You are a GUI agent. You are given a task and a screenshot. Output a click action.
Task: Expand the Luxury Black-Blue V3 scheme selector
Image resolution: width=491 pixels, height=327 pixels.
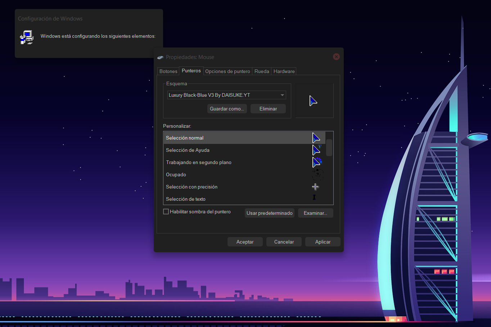[226, 95]
